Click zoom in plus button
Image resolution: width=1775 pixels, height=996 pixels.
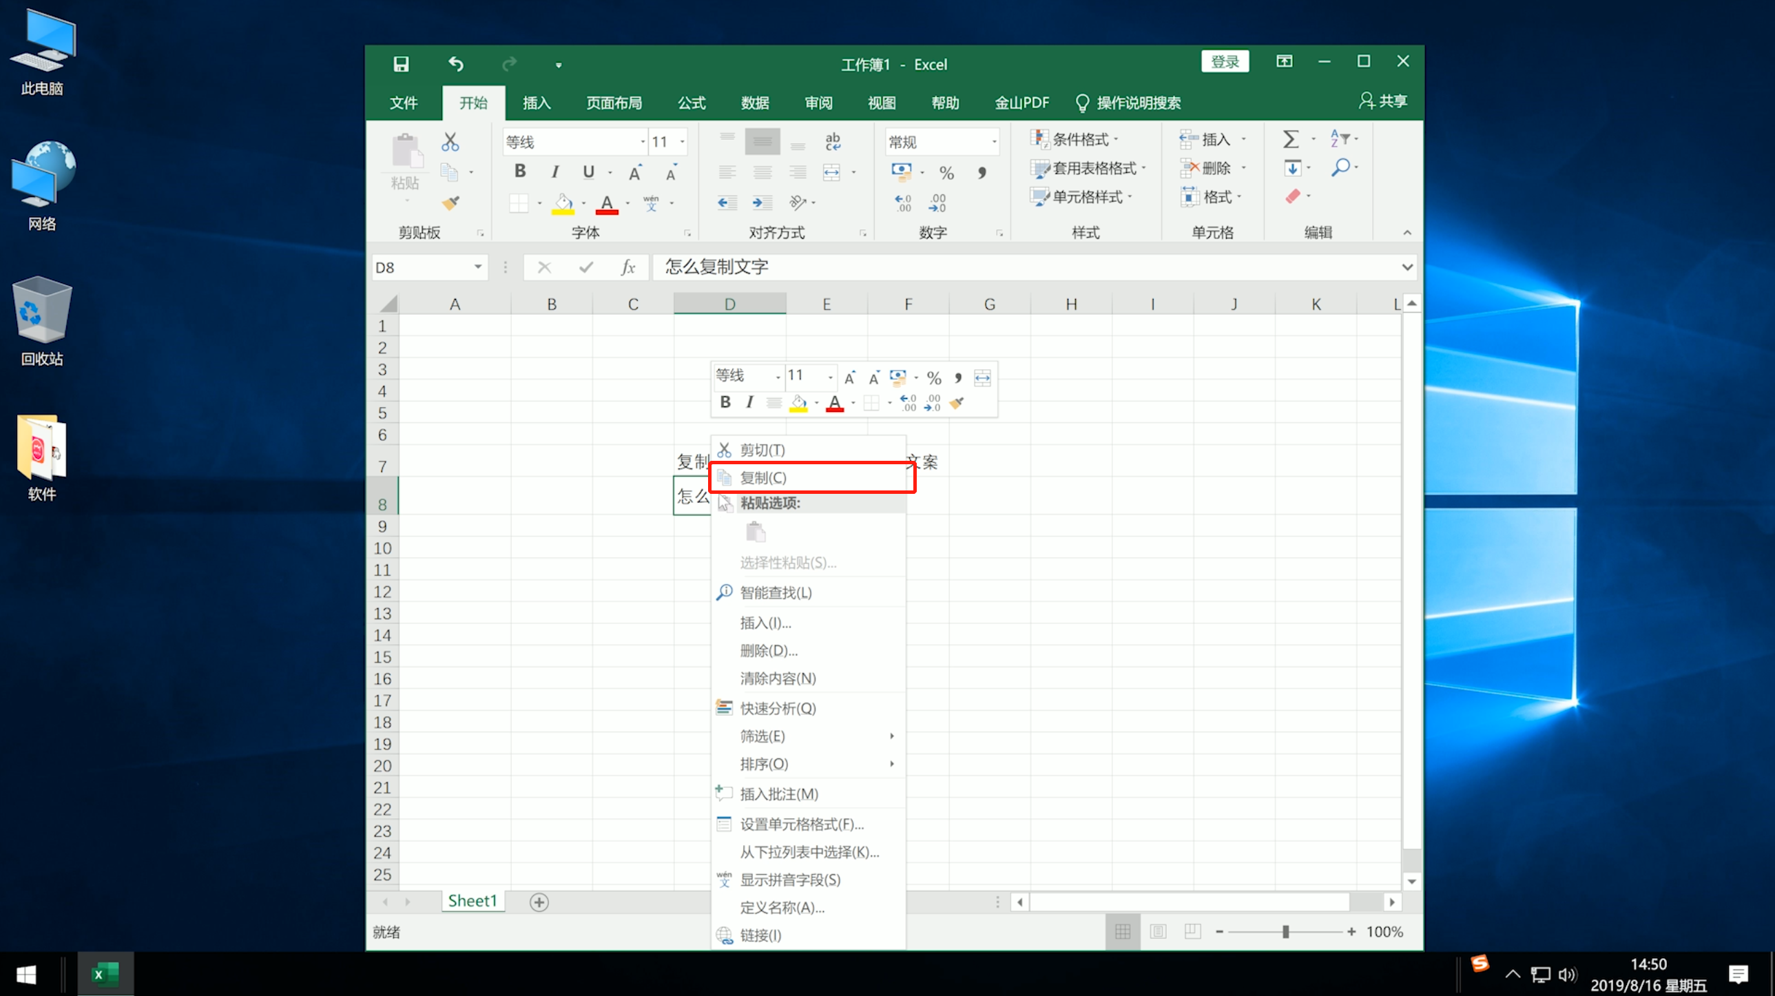click(1351, 932)
